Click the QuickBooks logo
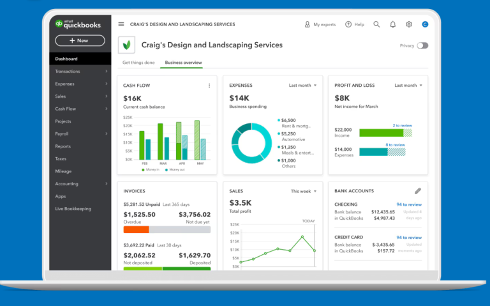Image resolution: width=490 pixels, height=306 pixels. [x=78, y=24]
